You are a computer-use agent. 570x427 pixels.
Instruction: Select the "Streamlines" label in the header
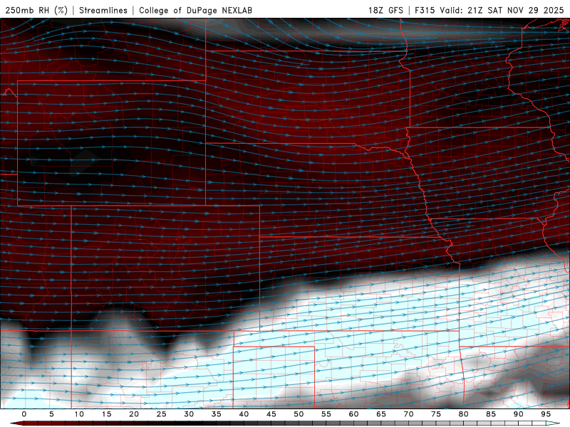coord(103,10)
